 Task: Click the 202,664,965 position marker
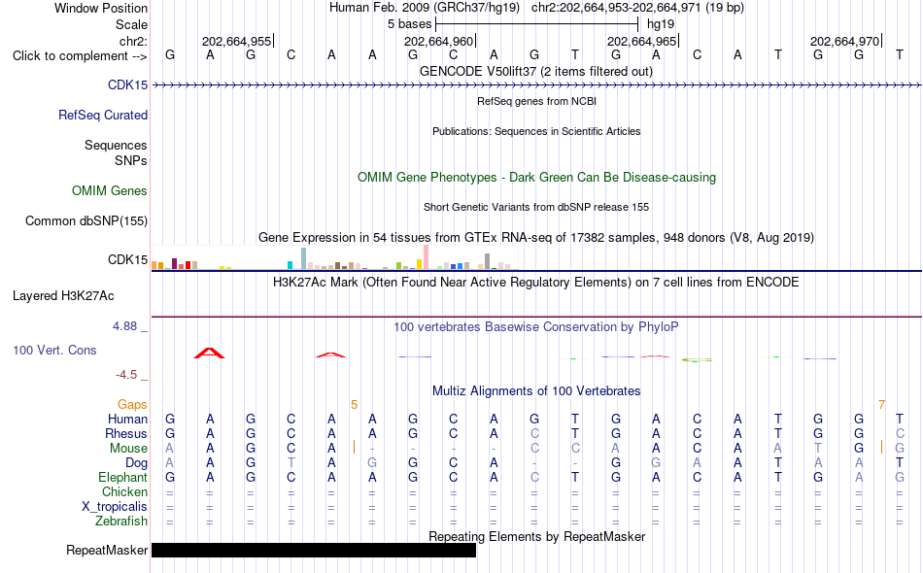click(x=642, y=41)
